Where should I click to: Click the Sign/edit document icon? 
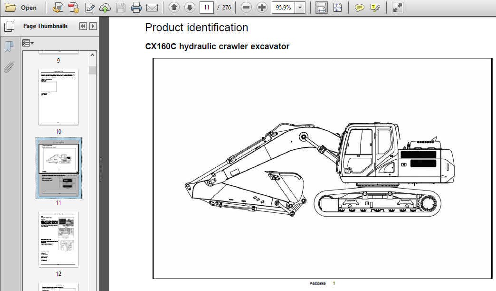click(x=89, y=8)
